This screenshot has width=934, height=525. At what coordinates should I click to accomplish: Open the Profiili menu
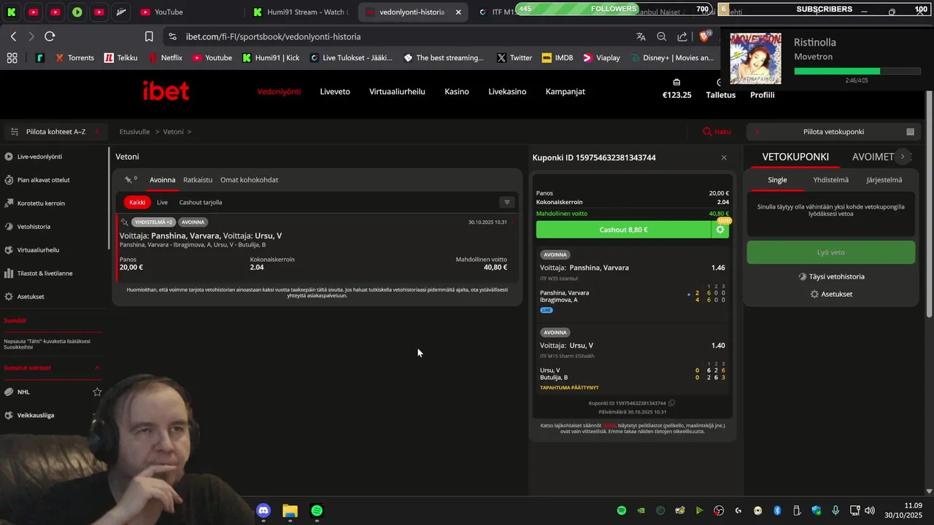763,95
